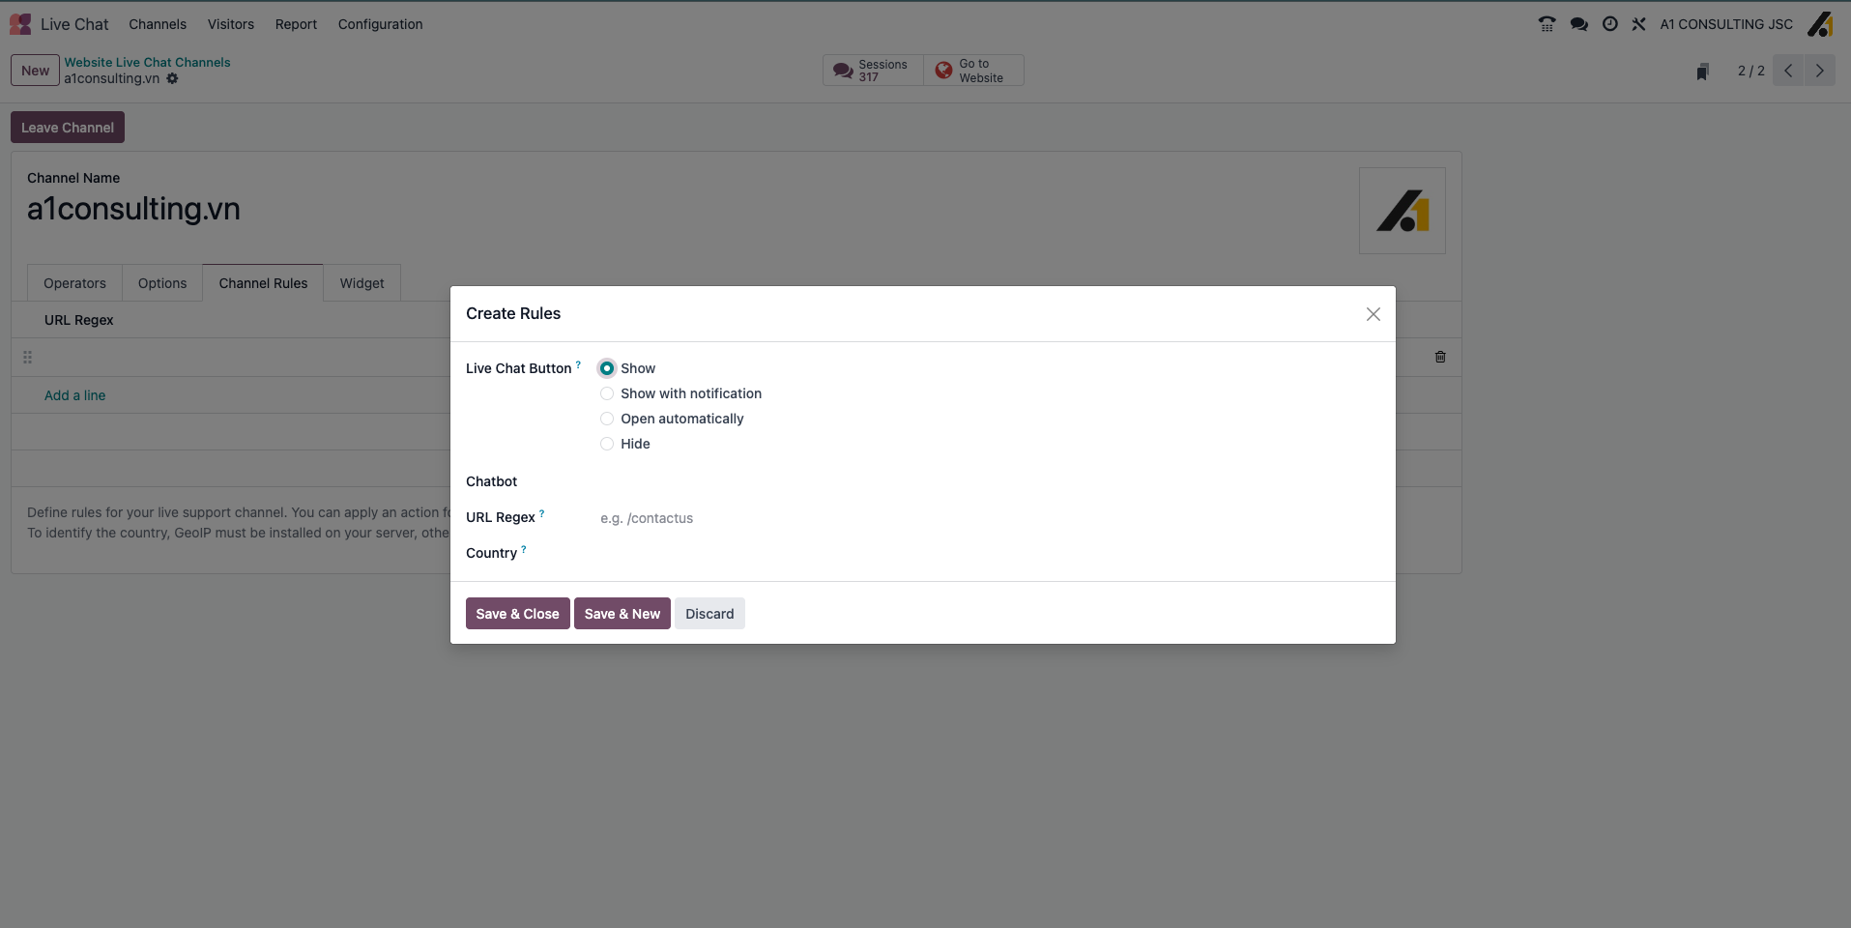The height and width of the screenshot is (928, 1851).
Task: Click the Save & Close button
Action: coord(517,614)
